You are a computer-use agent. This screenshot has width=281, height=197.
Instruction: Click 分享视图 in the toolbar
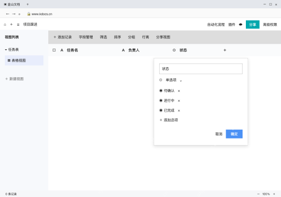coord(163,37)
